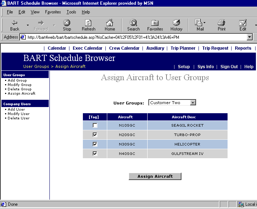257x209 pixels.
Task: Open the Favorites toolbar icon
Action: click(155, 23)
